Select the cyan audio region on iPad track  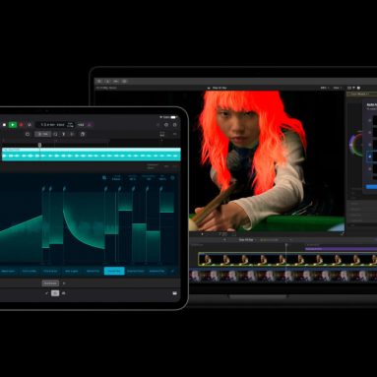click(92, 155)
